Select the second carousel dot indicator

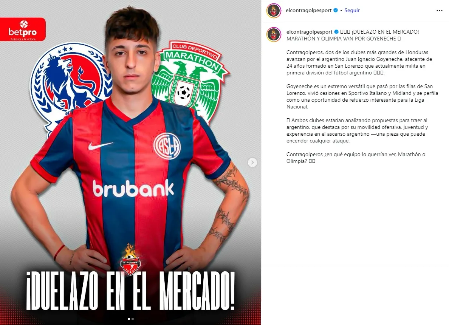(133, 319)
